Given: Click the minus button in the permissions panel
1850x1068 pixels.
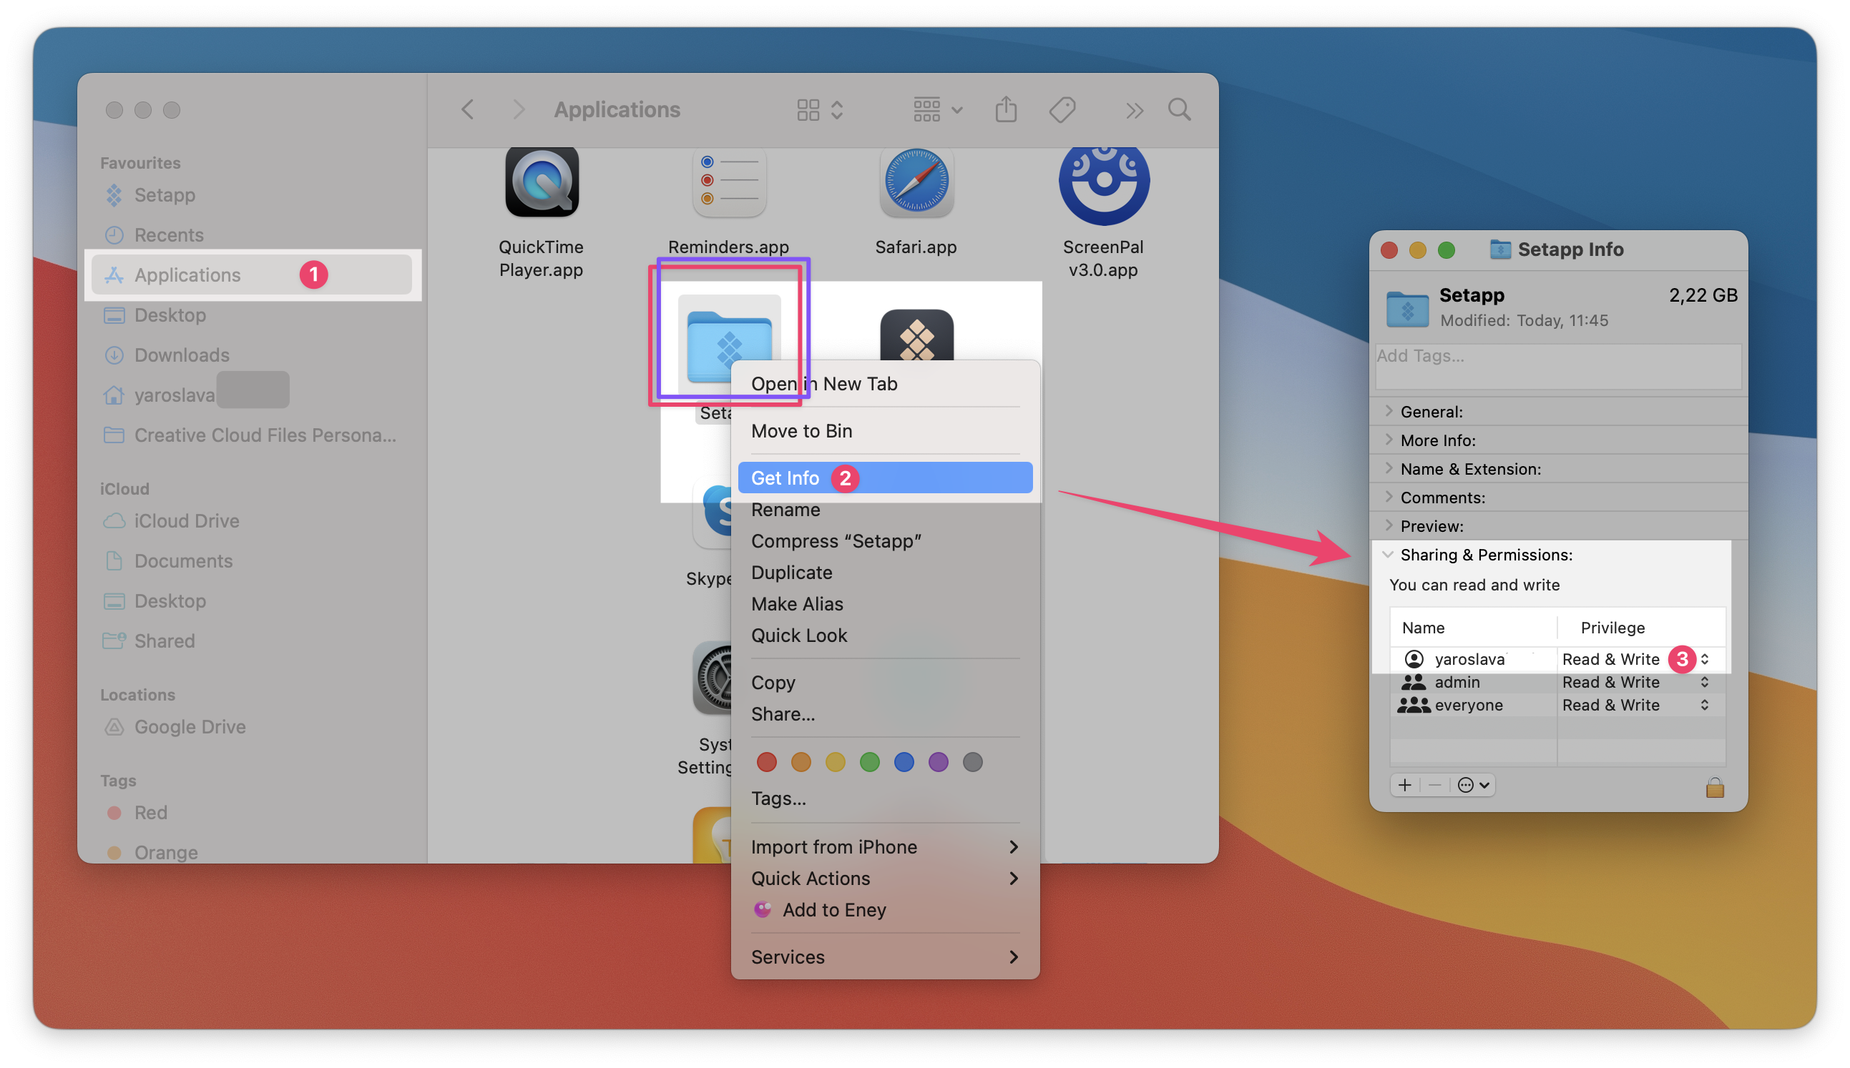Looking at the screenshot, I should coord(1434,785).
